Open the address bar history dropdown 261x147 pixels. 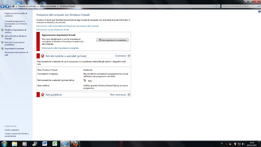pos(215,6)
